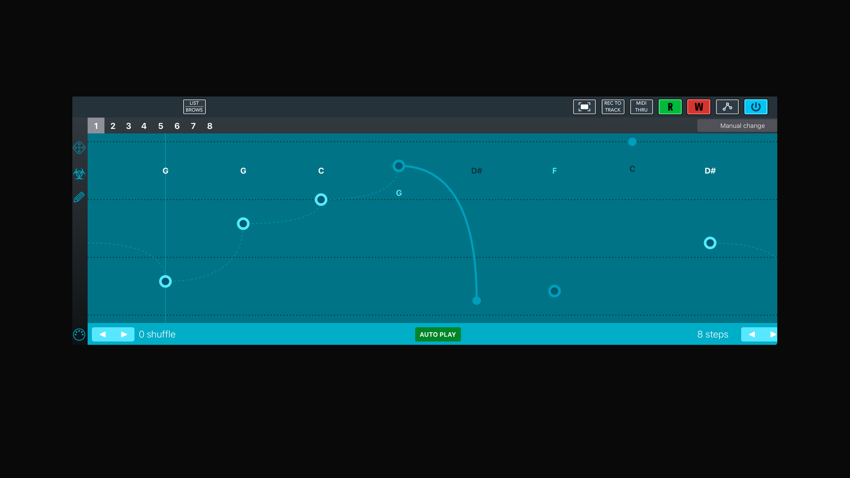
Task: Toggle the red W write button
Action: (698, 107)
